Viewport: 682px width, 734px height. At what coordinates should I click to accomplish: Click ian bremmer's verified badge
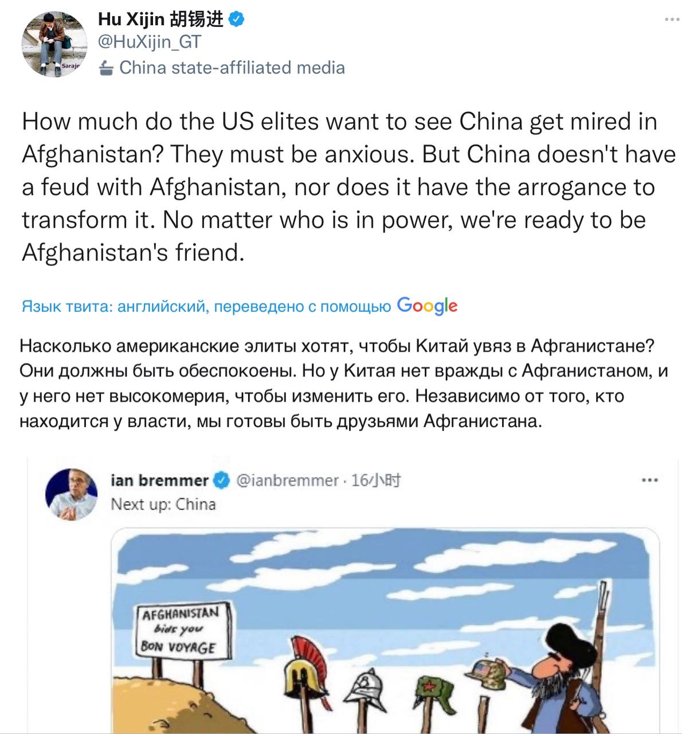(222, 480)
